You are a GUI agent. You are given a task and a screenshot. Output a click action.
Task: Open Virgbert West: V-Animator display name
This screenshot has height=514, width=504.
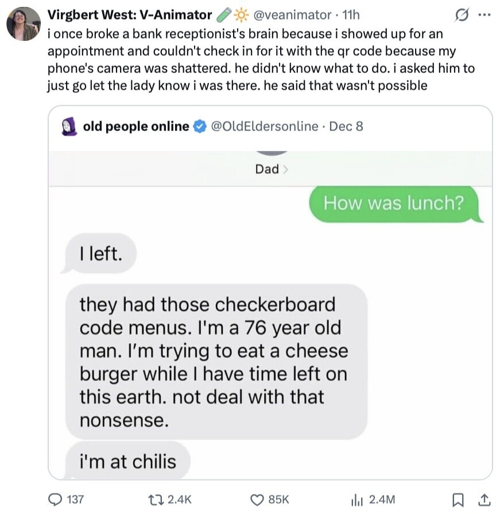point(130,15)
